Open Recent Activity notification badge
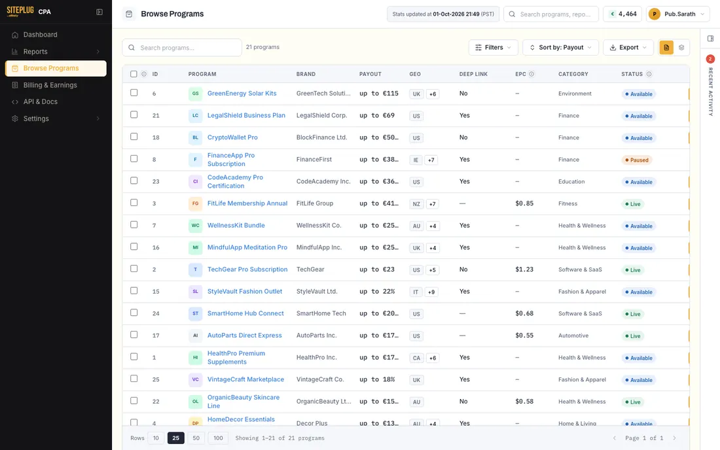This screenshot has height=450, width=720. (x=710, y=59)
